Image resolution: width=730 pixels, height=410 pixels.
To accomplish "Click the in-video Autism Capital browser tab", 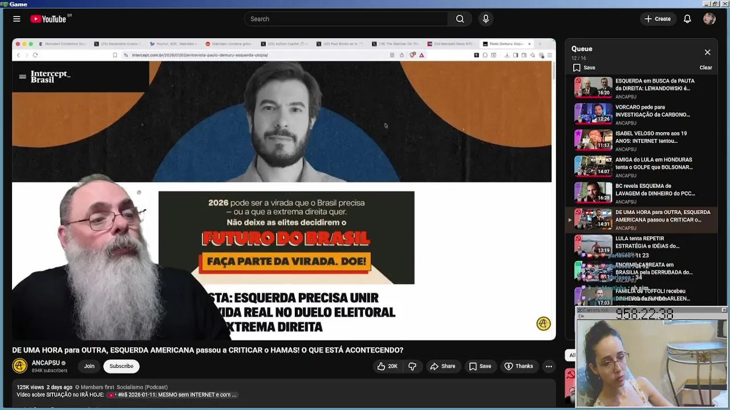I will (283, 44).
